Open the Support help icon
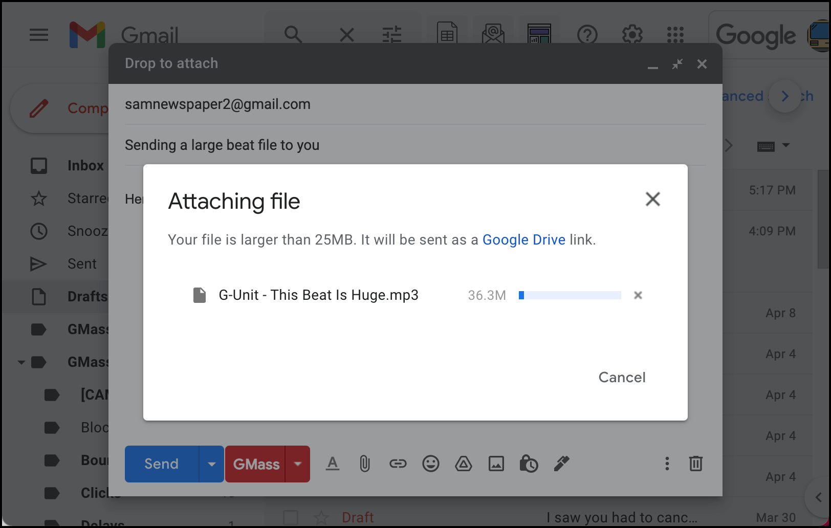Image resolution: width=831 pixels, height=528 pixels. 587,35
